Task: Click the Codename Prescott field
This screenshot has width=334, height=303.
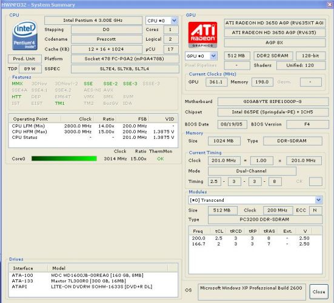Action: [x=106, y=39]
